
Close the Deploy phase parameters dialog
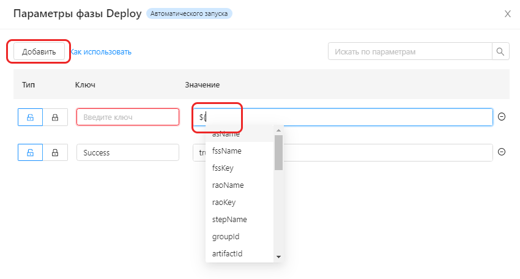tap(507, 14)
